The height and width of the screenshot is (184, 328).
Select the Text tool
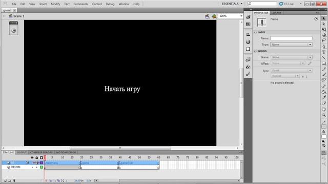click(323, 52)
